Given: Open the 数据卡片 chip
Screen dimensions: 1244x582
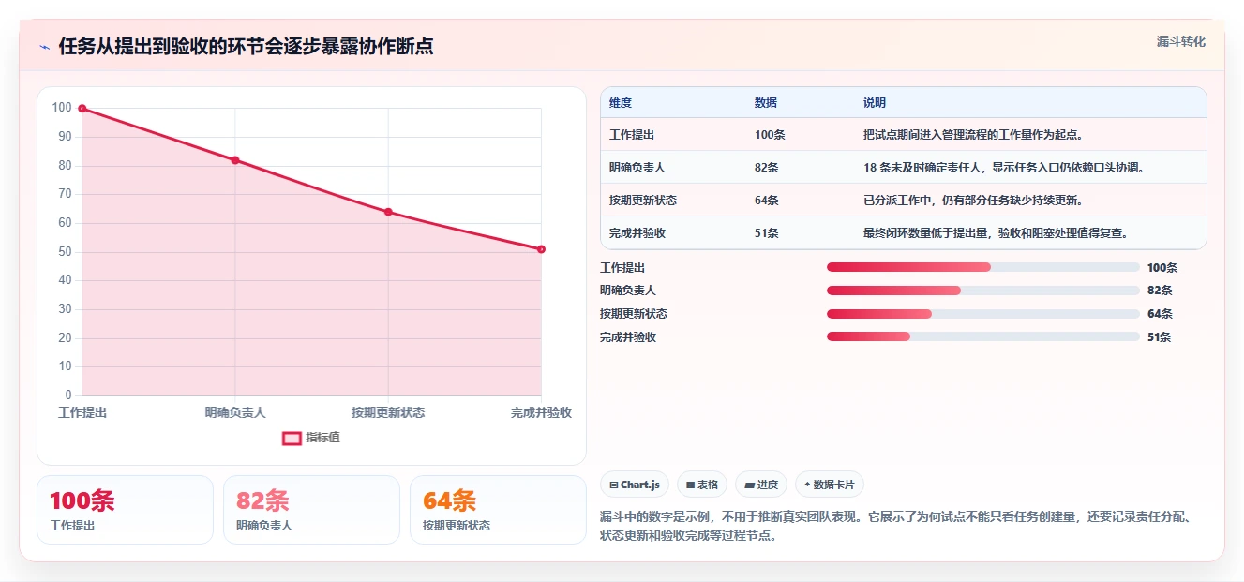Looking at the screenshot, I should point(830,485).
